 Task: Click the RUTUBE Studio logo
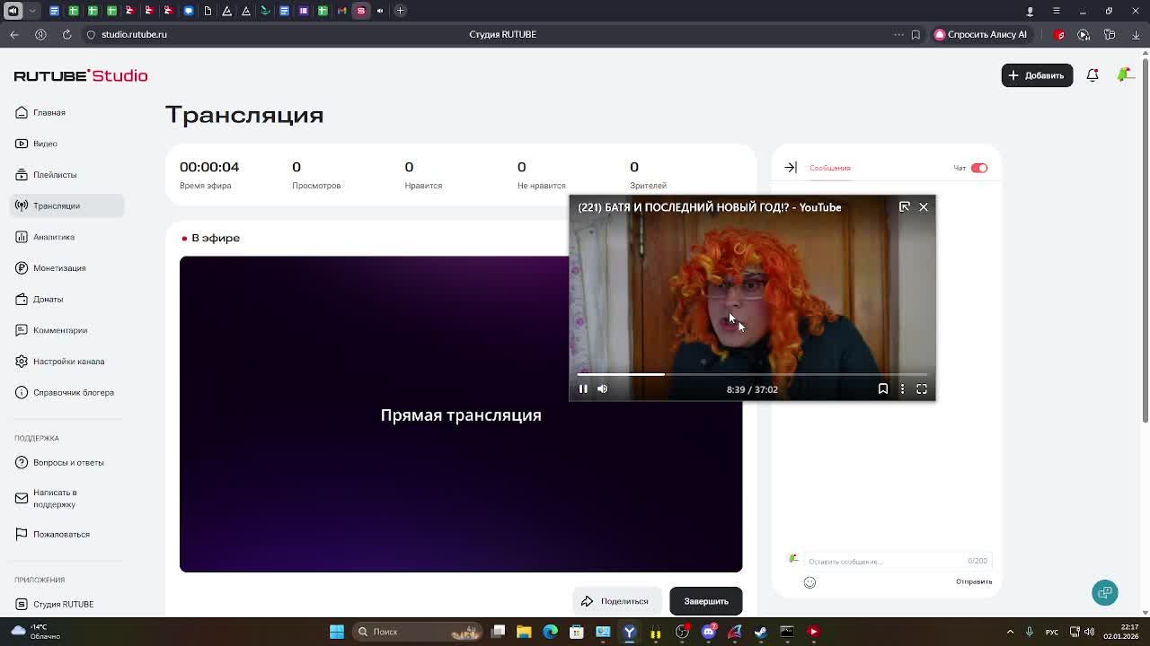tap(81, 75)
